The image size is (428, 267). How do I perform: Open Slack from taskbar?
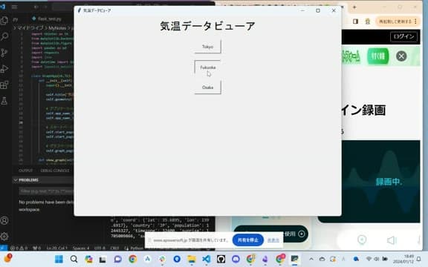coord(162,259)
